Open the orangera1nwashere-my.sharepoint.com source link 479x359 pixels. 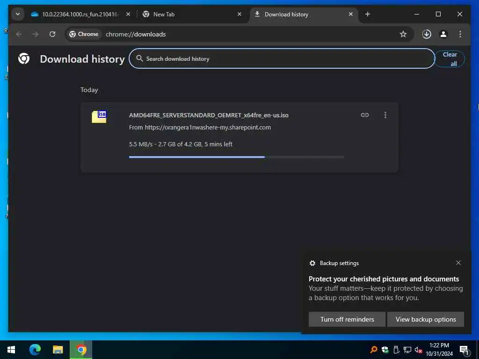[x=208, y=127]
